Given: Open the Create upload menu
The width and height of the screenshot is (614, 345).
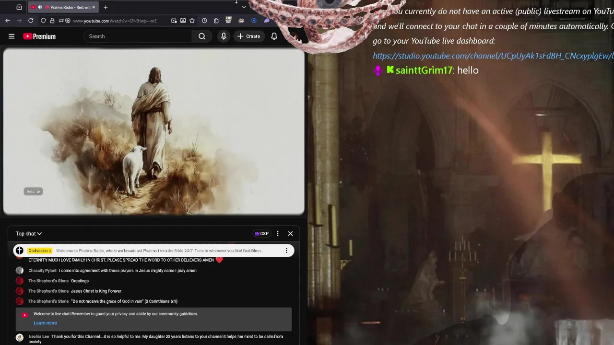Looking at the screenshot, I should pos(248,36).
